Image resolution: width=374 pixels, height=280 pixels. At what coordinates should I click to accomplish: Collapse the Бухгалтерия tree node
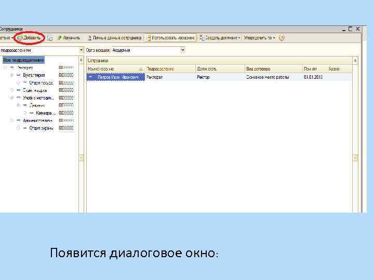(11, 75)
